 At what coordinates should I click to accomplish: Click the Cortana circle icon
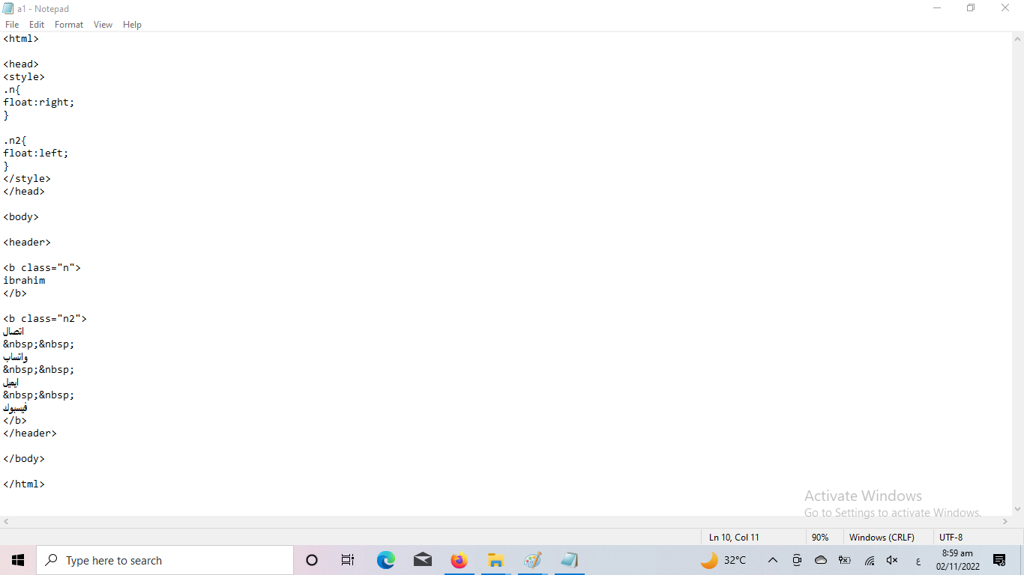[312, 560]
